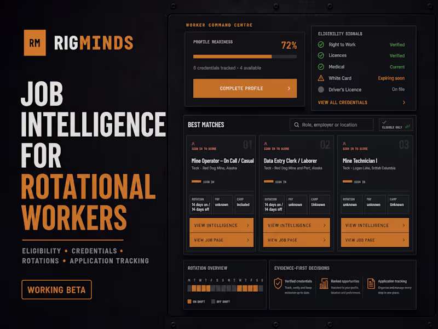Click the warning triangle beside White Card
The image size is (438, 329).
click(x=321, y=78)
